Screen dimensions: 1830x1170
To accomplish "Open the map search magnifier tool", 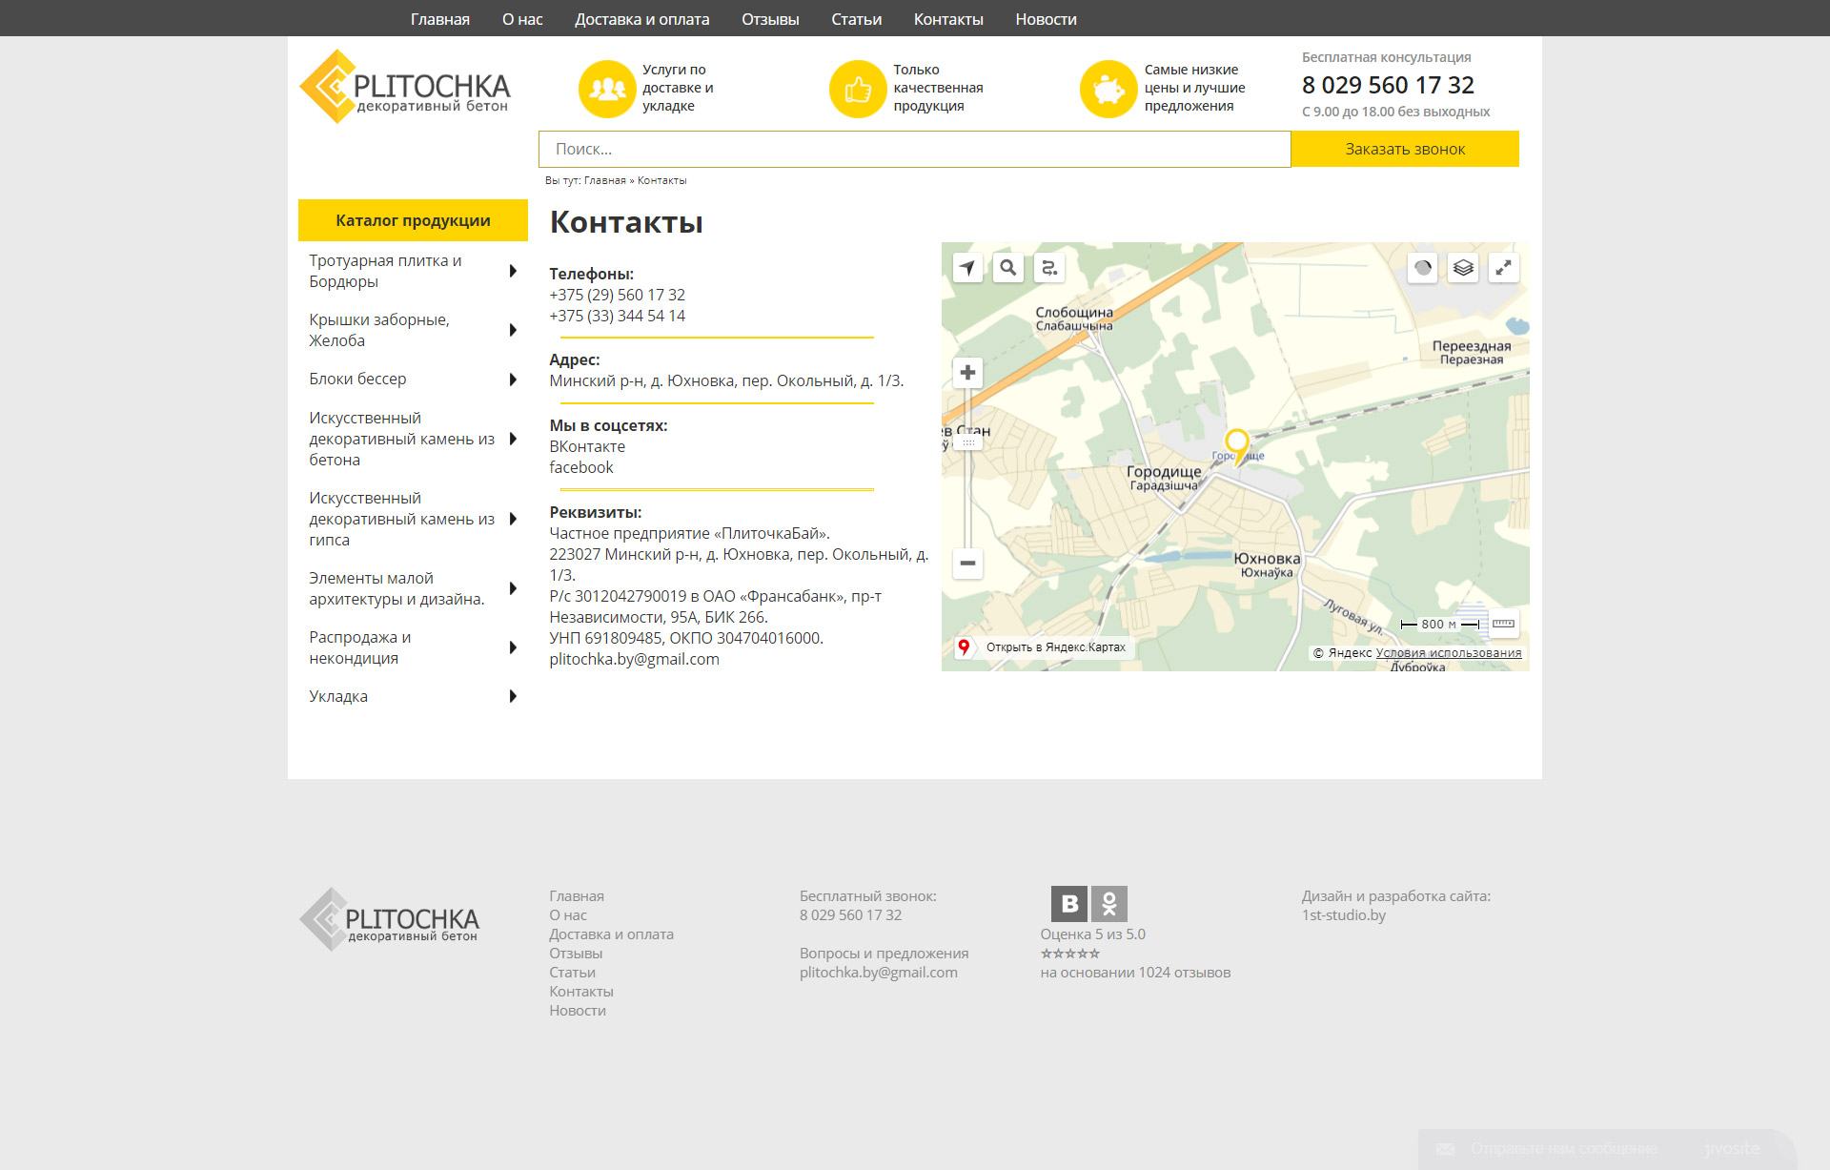I will click(1007, 268).
